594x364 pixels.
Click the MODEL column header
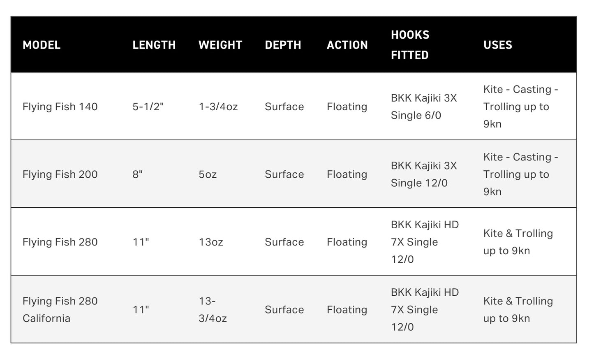(x=42, y=45)
